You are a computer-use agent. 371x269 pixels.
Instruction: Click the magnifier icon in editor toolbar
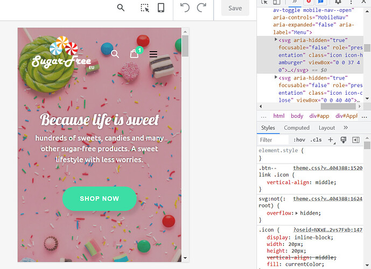tap(121, 8)
